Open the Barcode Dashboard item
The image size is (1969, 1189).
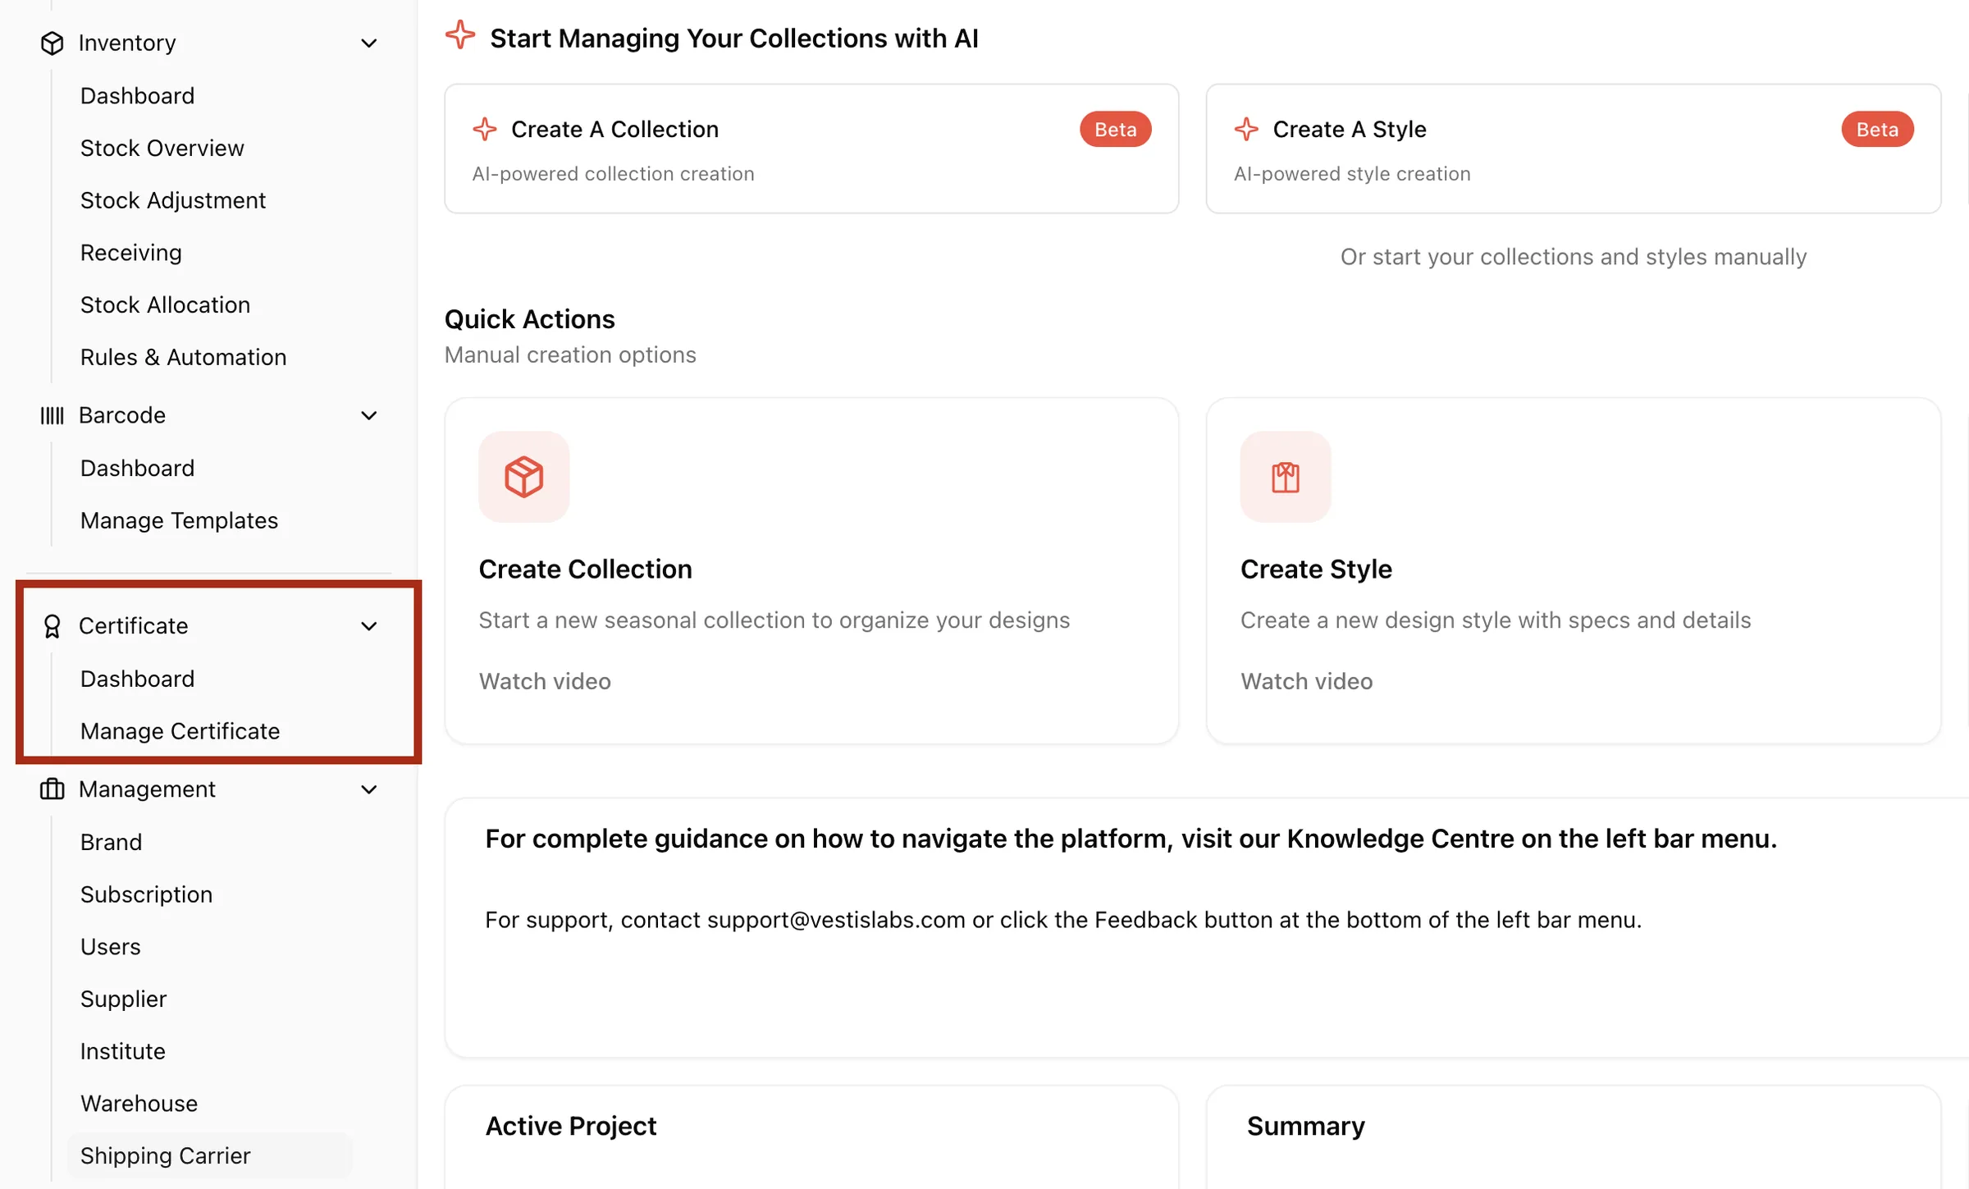[x=137, y=468]
